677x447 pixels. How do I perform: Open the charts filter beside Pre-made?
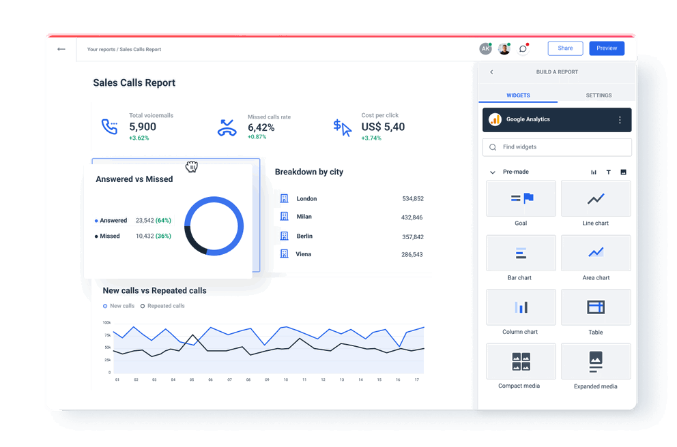[593, 172]
